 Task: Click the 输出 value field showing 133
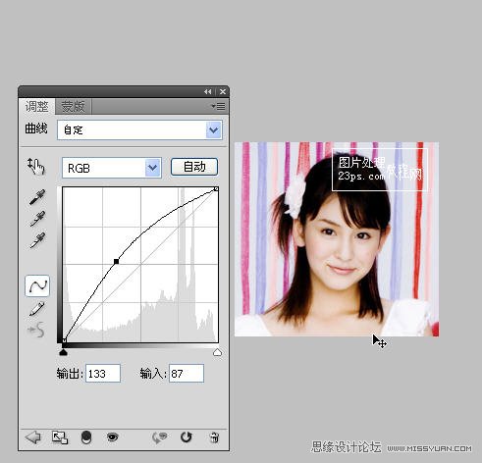(103, 373)
